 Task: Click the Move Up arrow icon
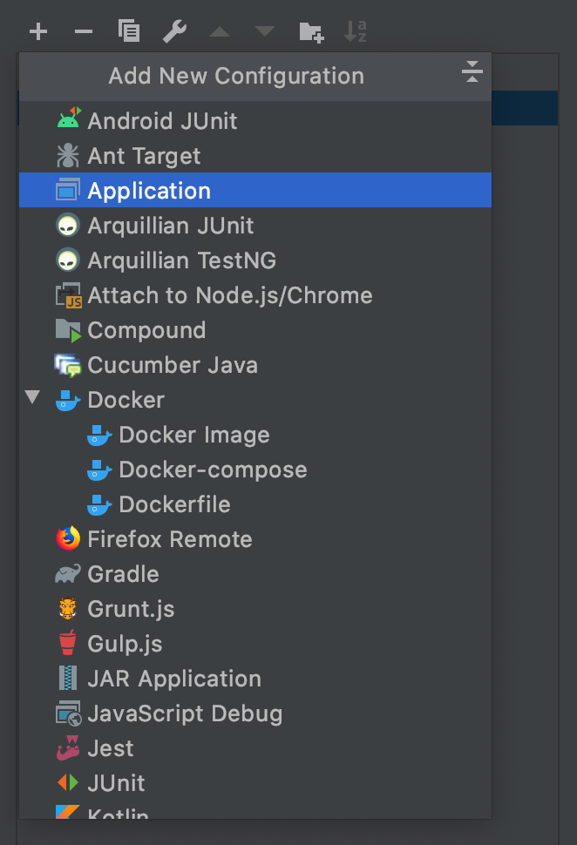[220, 31]
